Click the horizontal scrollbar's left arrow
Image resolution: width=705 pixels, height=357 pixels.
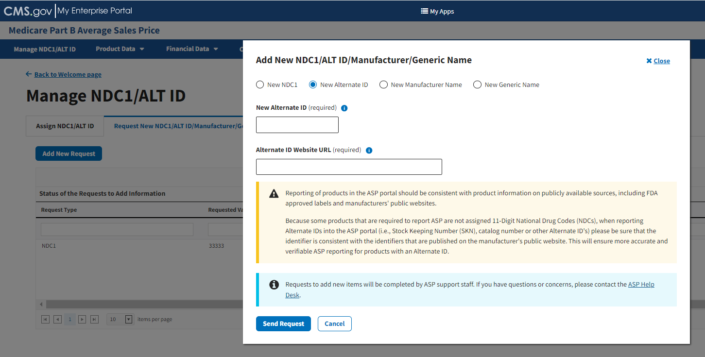point(41,304)
